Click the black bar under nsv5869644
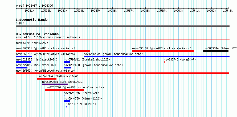237x117 pixels. pos(216,51)
